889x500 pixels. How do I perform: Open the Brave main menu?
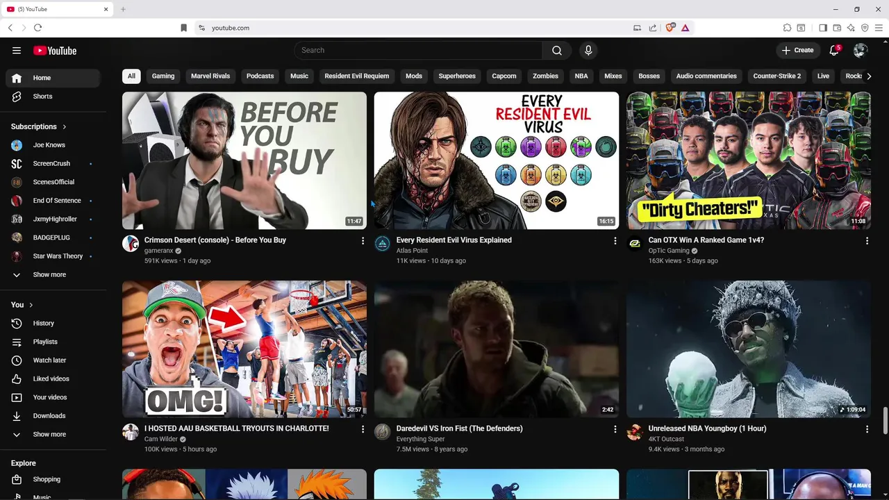879,28
